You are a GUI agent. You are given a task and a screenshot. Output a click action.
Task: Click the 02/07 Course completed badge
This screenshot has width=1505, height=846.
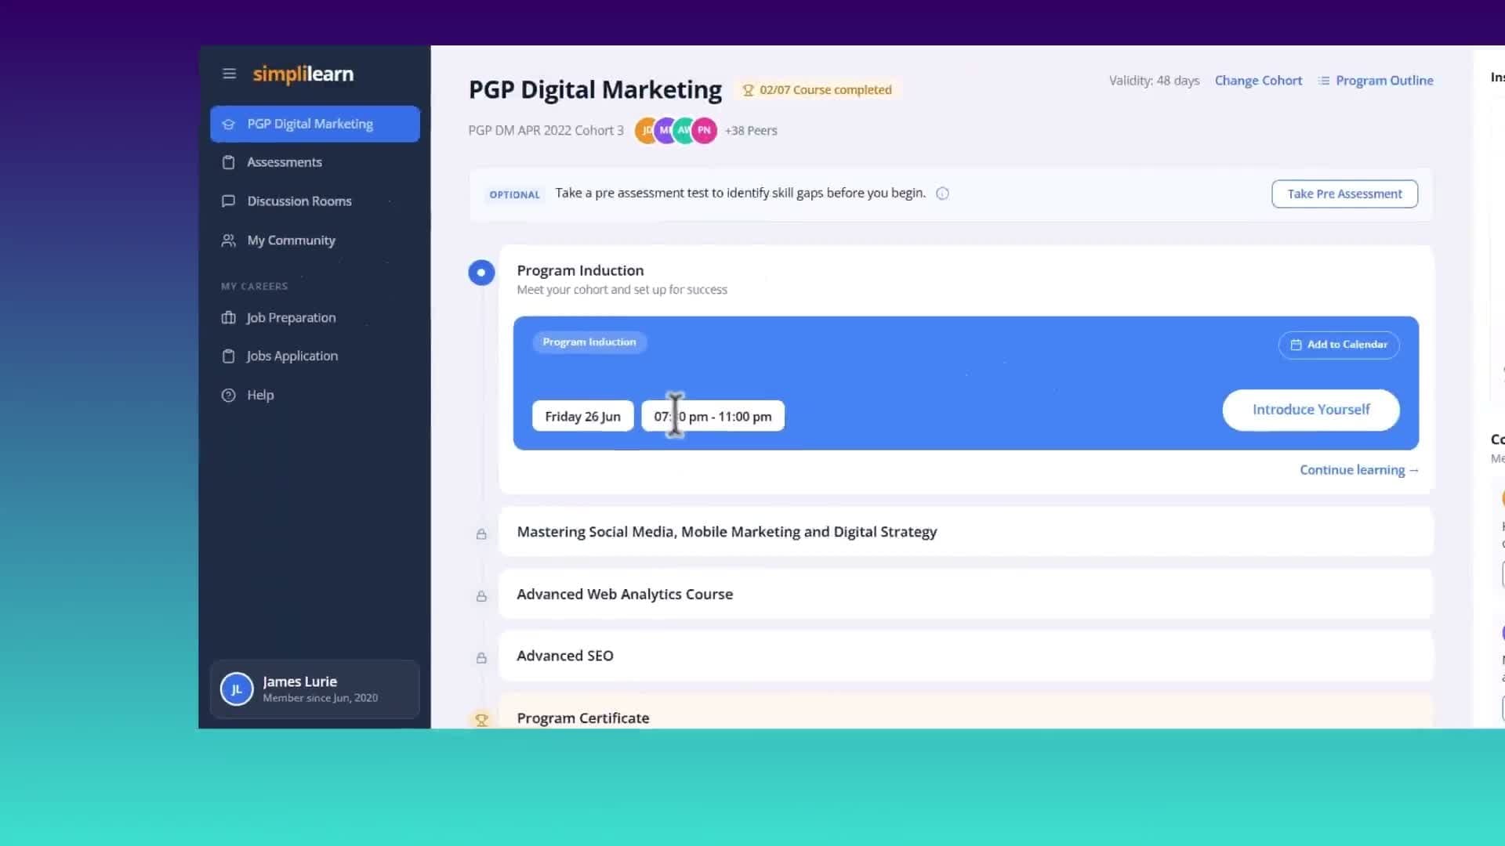click(818, 90)
